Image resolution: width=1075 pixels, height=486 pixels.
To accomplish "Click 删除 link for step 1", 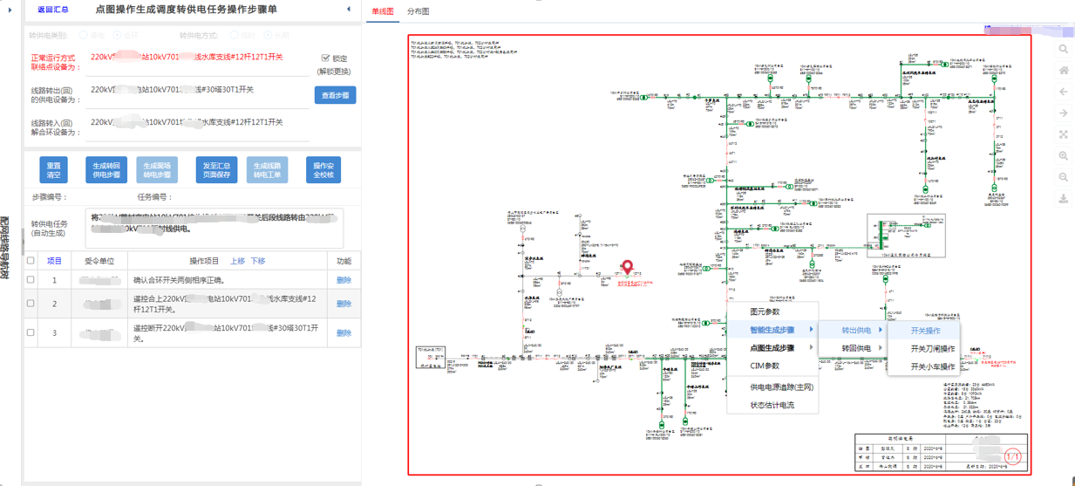I will 344,280.
